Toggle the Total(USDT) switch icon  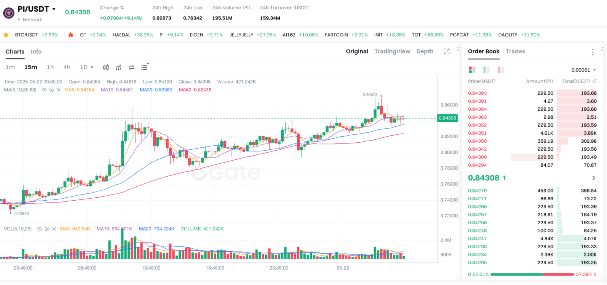[594, 81]
